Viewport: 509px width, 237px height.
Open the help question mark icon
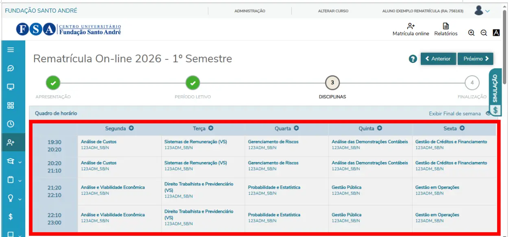(x=413, y=59)
